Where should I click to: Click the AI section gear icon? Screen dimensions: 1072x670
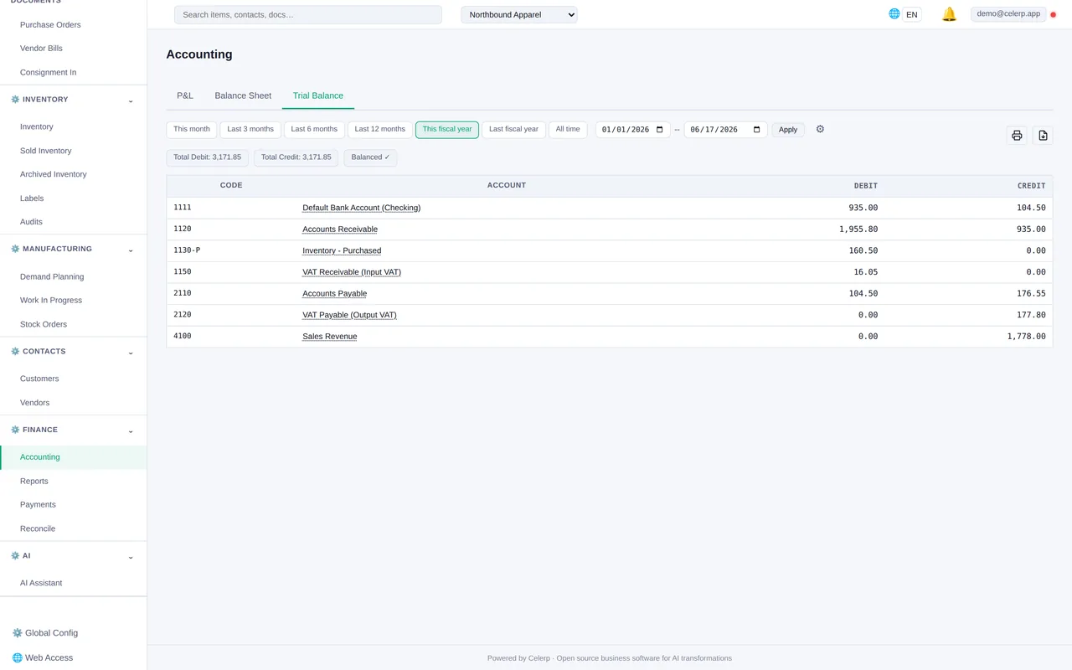[x=15, y=556]
